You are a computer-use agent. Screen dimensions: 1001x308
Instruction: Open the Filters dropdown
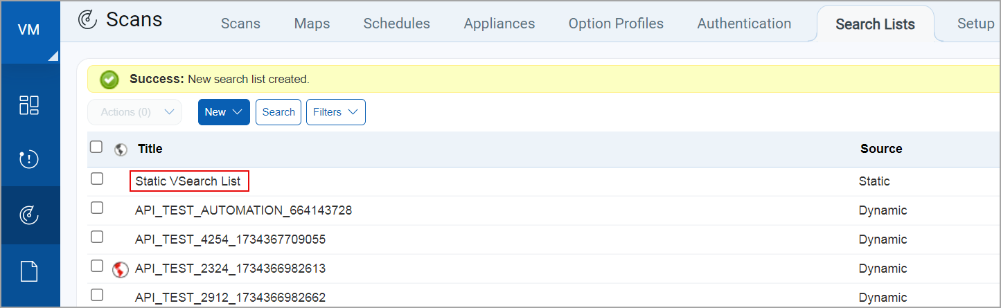pos(335,112)
